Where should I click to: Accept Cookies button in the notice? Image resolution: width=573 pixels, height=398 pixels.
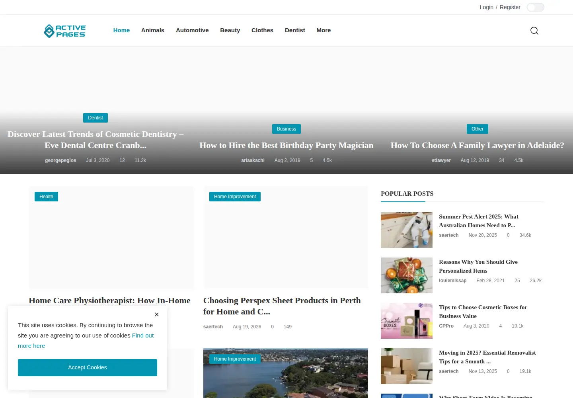[88, 367]
